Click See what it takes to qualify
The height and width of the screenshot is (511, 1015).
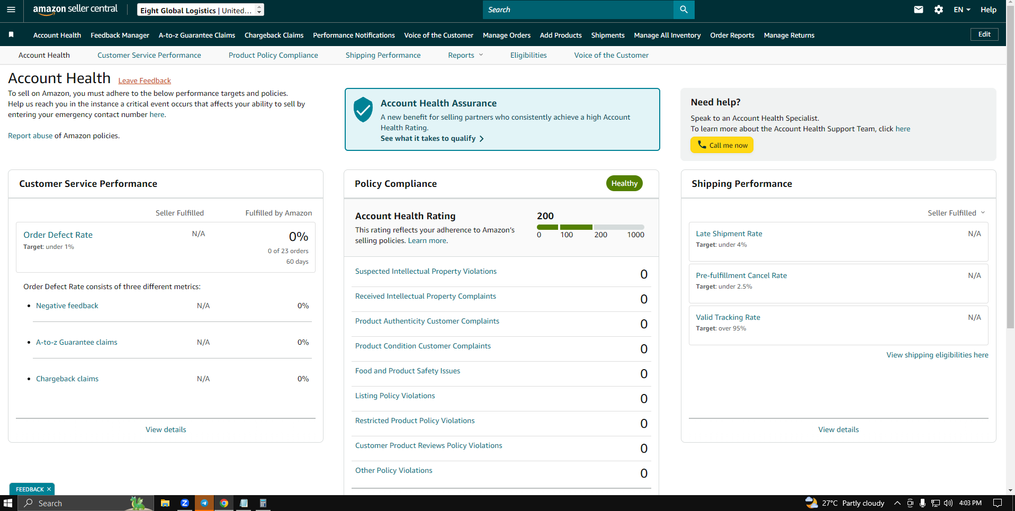pos(432,138)
